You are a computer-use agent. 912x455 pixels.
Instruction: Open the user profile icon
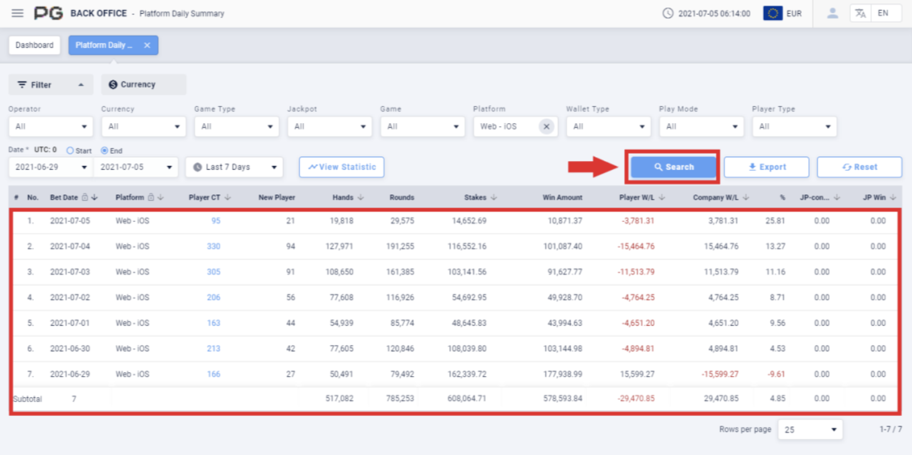(x=832, y=12)
